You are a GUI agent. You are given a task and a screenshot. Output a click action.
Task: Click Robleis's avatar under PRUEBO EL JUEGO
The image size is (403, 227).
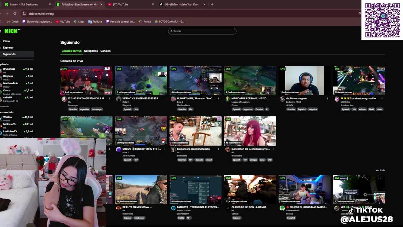(282, 208)
